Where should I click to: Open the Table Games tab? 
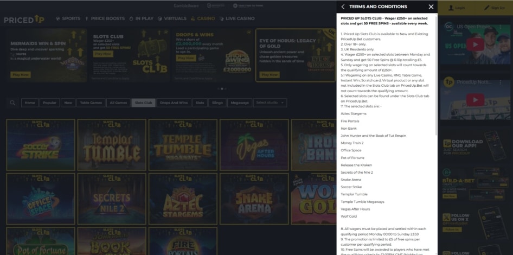click(91, 103)
